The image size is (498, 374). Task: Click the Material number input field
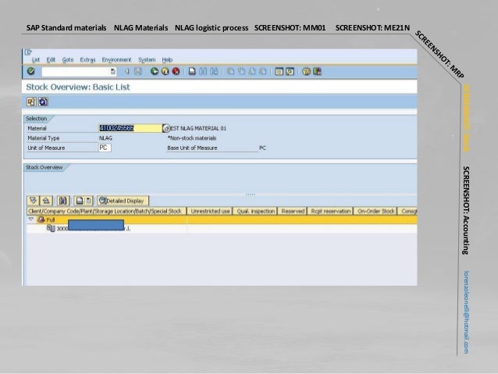pyautogui.click(x=130, y=128)
